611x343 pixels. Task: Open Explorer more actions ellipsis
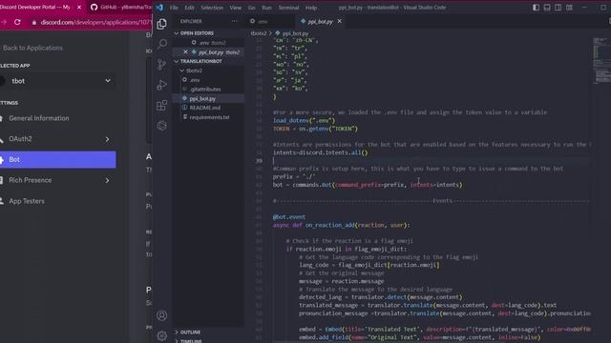[234, 21]
